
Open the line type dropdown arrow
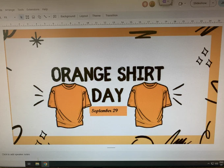49,17
